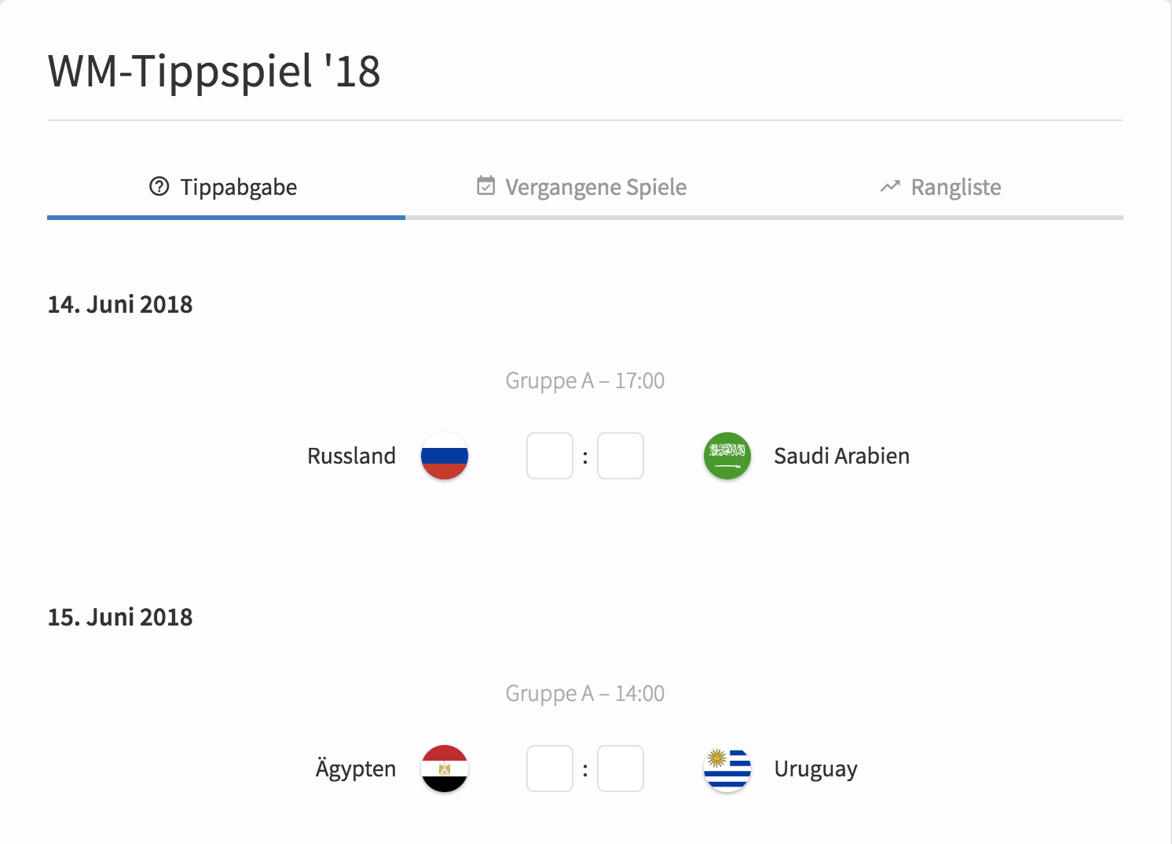Open the Vergangene Spiele tab
The width and height of the screenshot is (1172, 844).
(584, 187)
